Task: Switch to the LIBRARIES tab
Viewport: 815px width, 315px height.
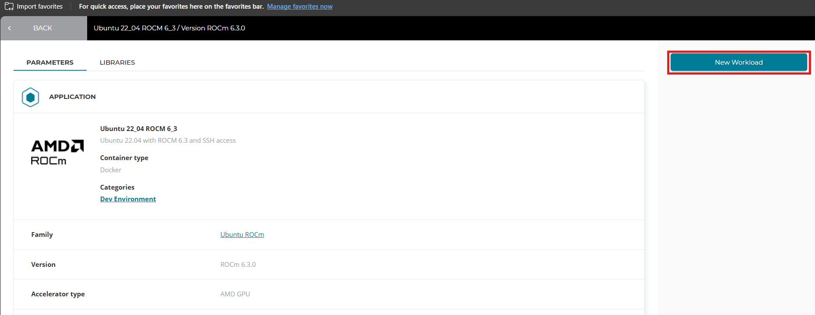Action: pyautogui.click(x=117, y=62)
